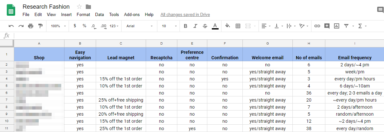384x132 pixels.
Task: Insert a link with the chain icon
Action: pyautogui.click(x=317, y=26)
